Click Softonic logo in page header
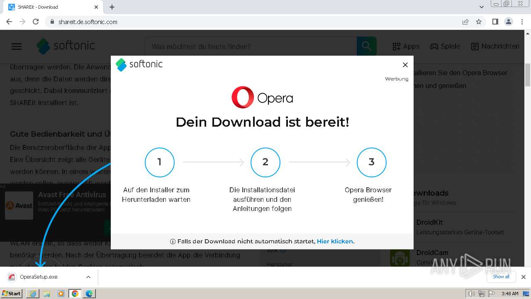 [x=66, y=46]
